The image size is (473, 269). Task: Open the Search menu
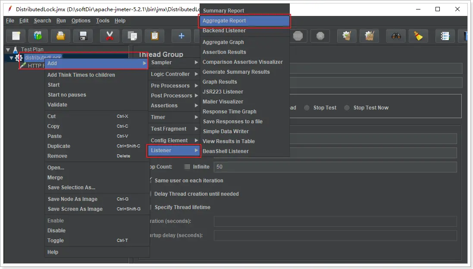point(43,21)
